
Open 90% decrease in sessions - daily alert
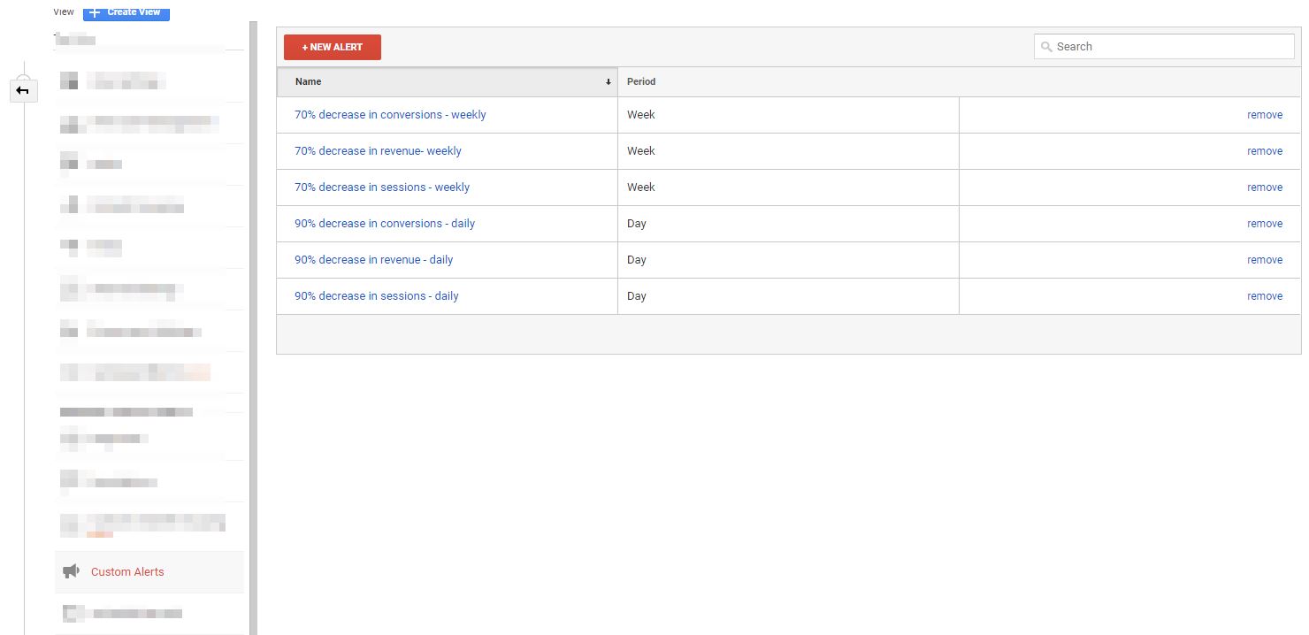pyautogui.click(x=376, y=296)
